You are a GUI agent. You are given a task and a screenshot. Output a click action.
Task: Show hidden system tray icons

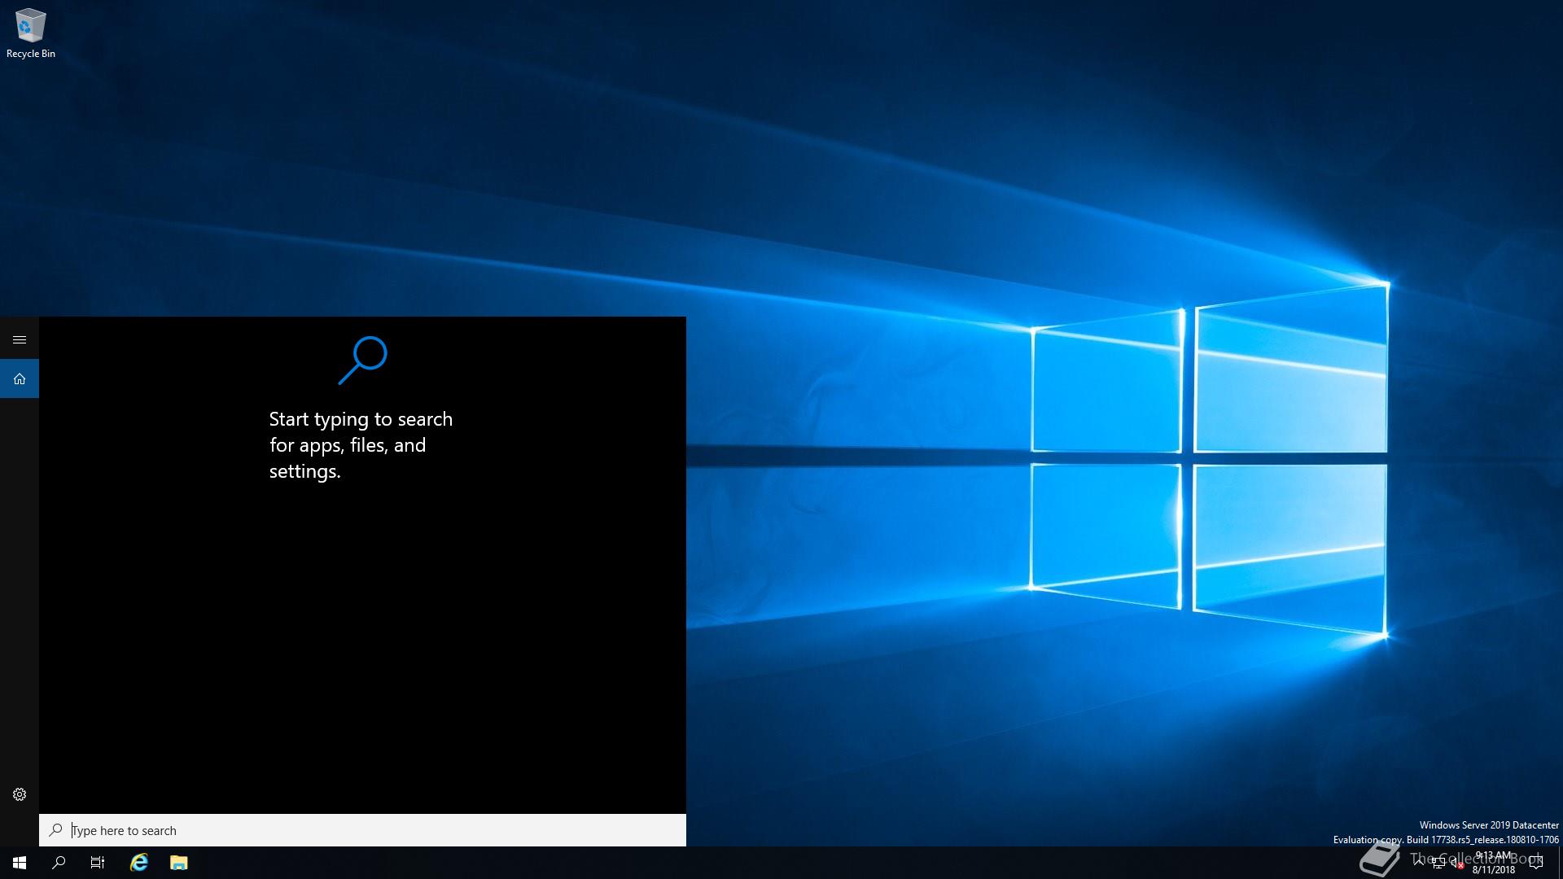(x=1419, y=863)
